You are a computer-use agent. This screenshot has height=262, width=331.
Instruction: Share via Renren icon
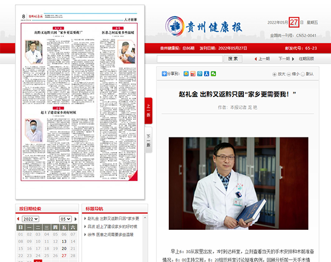[x=206, y=74]
